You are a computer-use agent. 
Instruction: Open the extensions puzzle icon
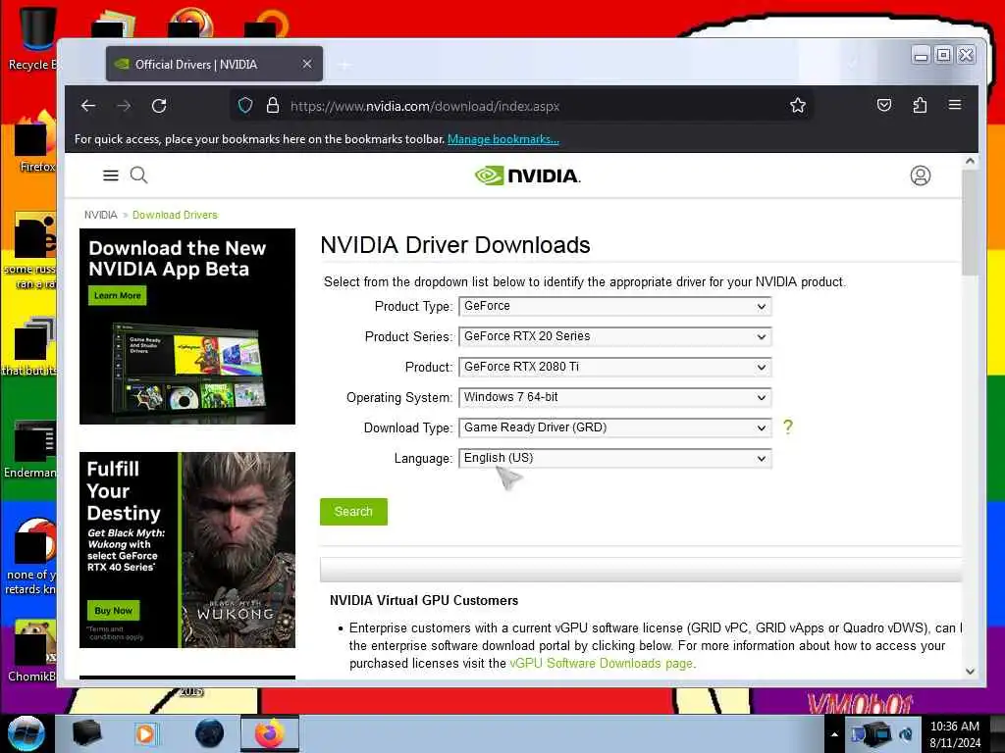(920, 105)
